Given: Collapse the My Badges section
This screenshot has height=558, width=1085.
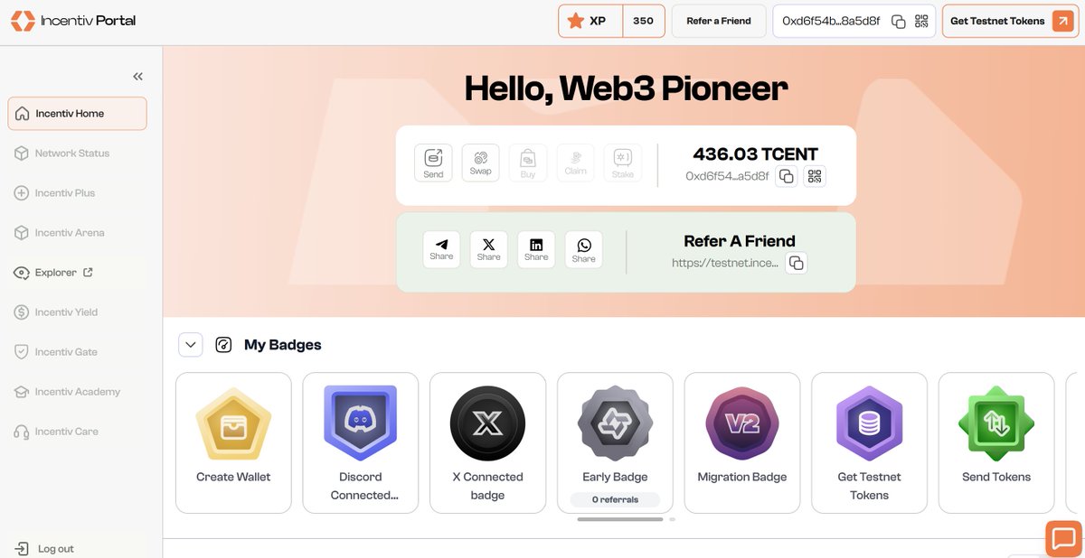Looking at the screenshot, I should click(x=191, y=344).
